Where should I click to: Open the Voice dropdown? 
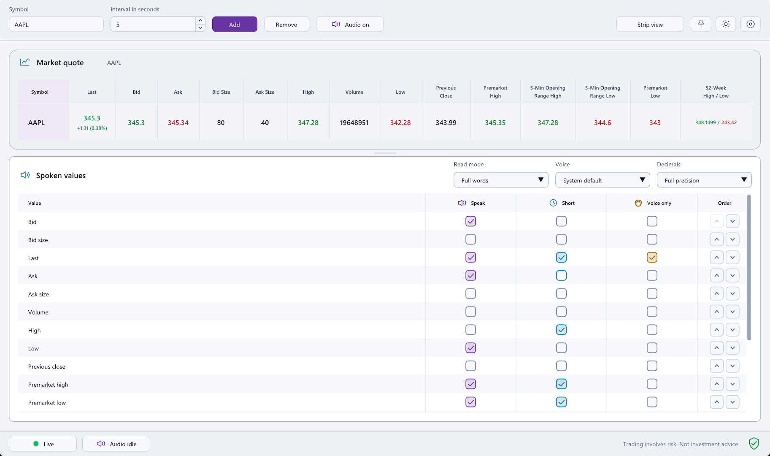click(x=602, y=180)
